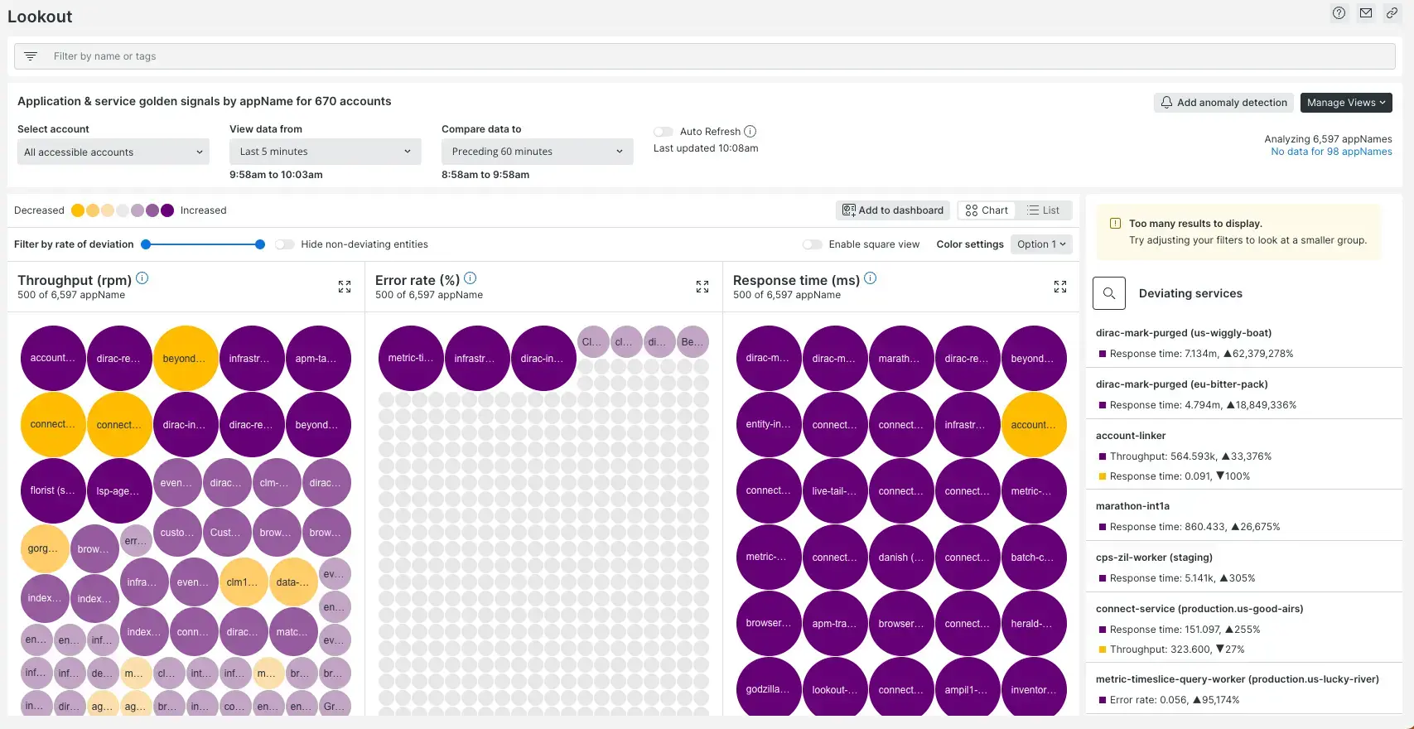Copy permalink using the link icon
This screenshot has width=1414, height=729.
pyautogui.click(x=1392, y=13)
